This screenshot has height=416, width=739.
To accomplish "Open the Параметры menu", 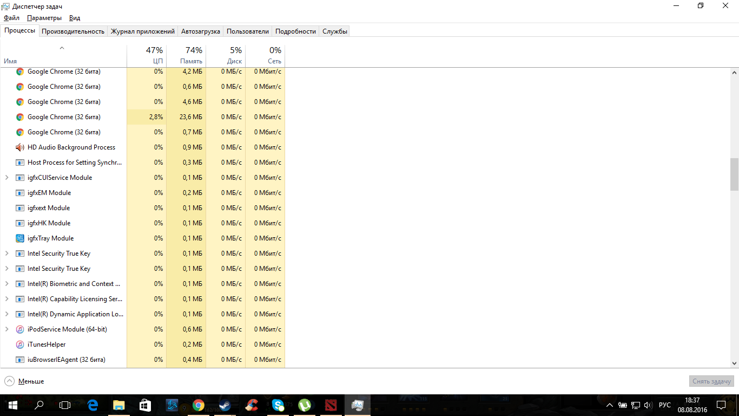I will tap(44, 18).
